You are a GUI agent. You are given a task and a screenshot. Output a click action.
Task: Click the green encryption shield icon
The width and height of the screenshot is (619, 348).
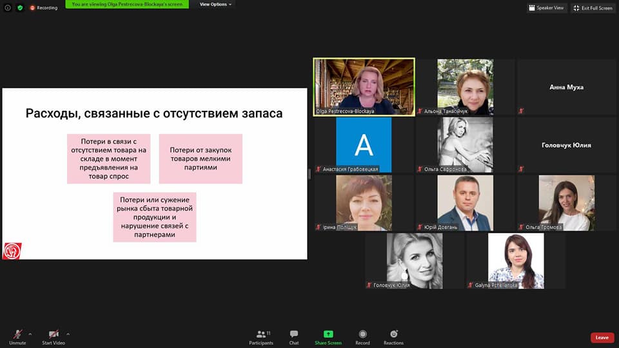[x=20, y=8]
